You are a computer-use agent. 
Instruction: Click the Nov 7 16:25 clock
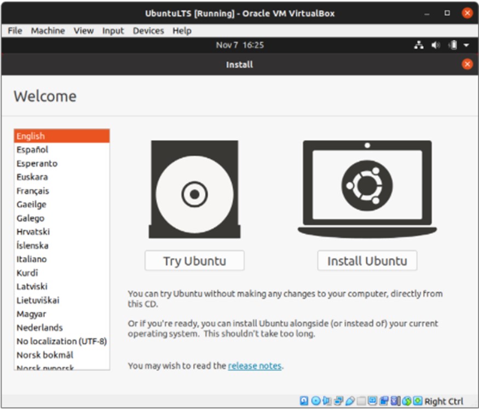(x=240, y=45)
